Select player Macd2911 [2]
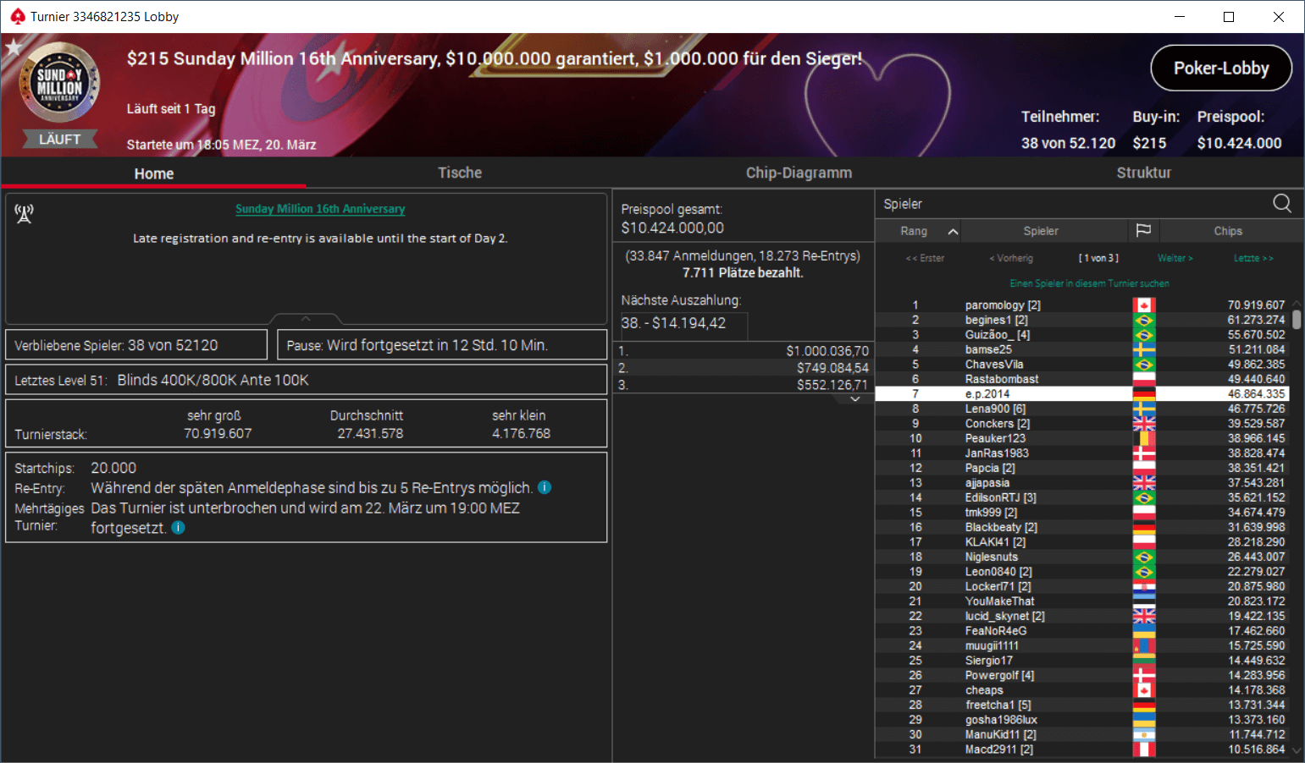 [x=998, y=749]
